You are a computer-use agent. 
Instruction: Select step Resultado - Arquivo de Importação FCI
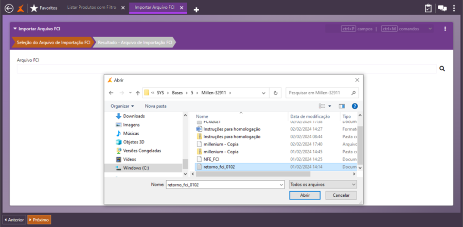tap(135, 43)
